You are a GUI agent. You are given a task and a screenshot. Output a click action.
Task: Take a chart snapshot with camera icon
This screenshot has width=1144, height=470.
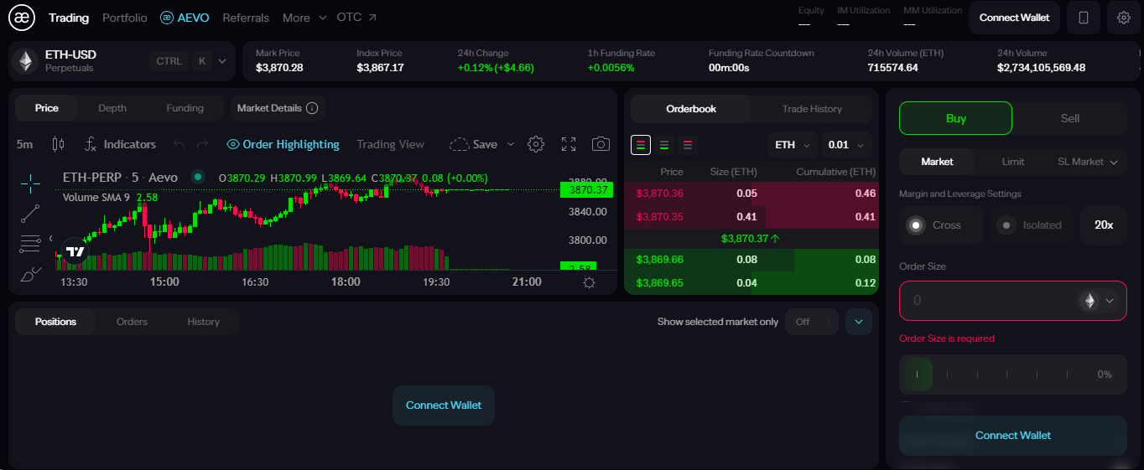click(601, 144)
